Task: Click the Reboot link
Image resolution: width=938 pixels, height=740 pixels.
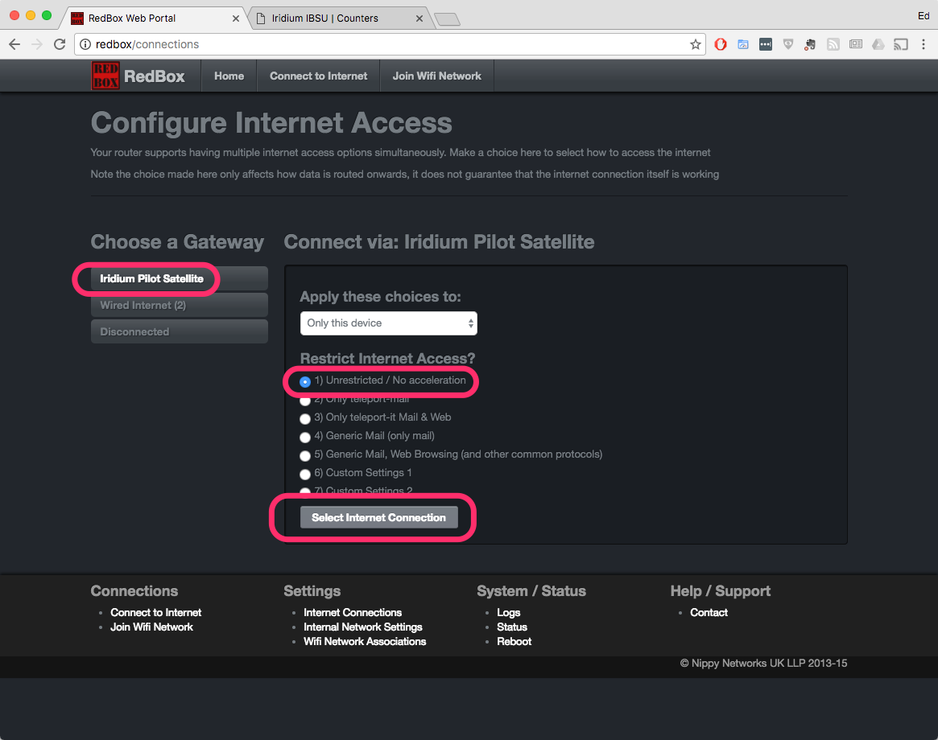Action: point(514,641)
